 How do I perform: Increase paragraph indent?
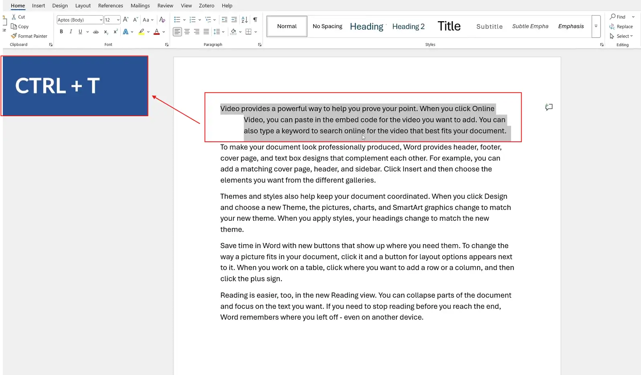coord(234,20)
